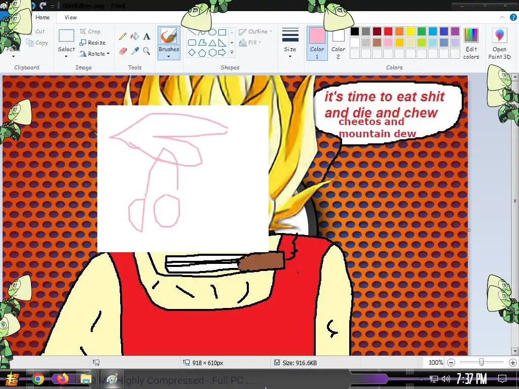519x389 pixels.
Task: Choose the Triangle shape
Action: coord(212,43)
